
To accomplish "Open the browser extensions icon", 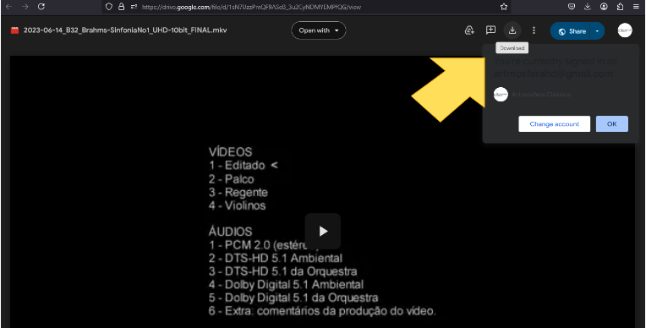I will [x=620, y=6].
